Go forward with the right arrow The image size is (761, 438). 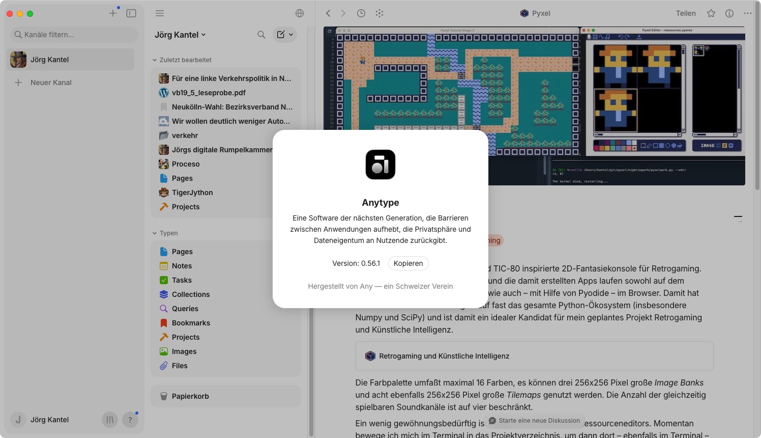click(x=343, y=13)
